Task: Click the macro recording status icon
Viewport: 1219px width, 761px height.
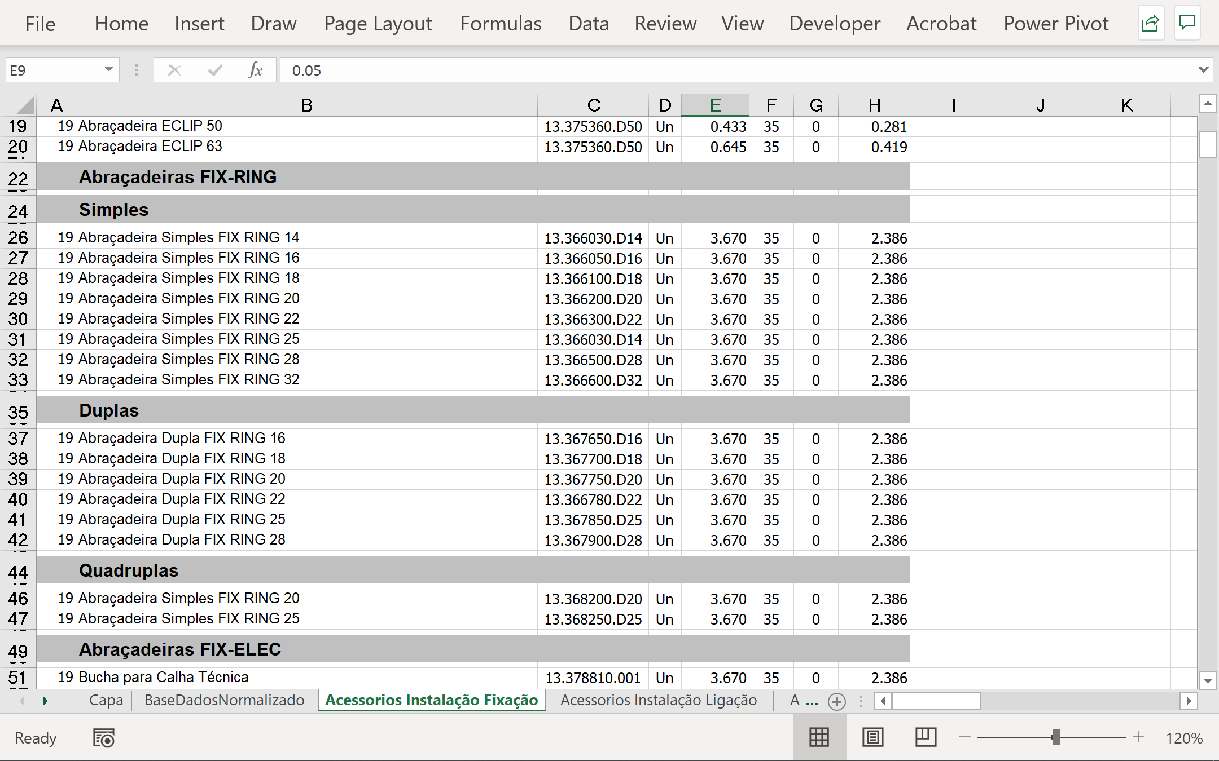Action: point(104,738)
